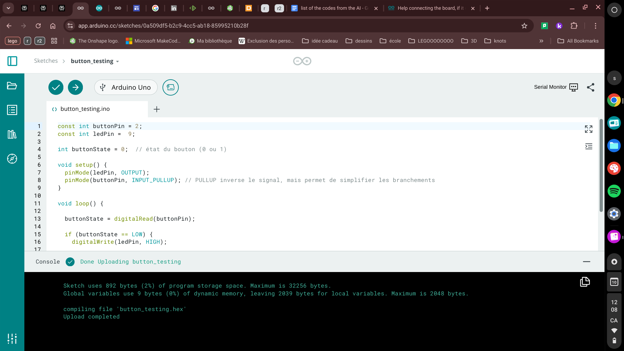Image resolution: width=624 pixels, height=351 pixels.
Task: Copy console output with clipboard icon
Action: click(x=585, y=282)
